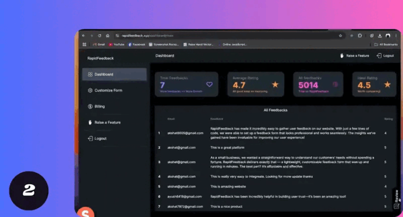Open the Screenshot Rocks bookmark
The image size is (403, 217).
(164, 45)
